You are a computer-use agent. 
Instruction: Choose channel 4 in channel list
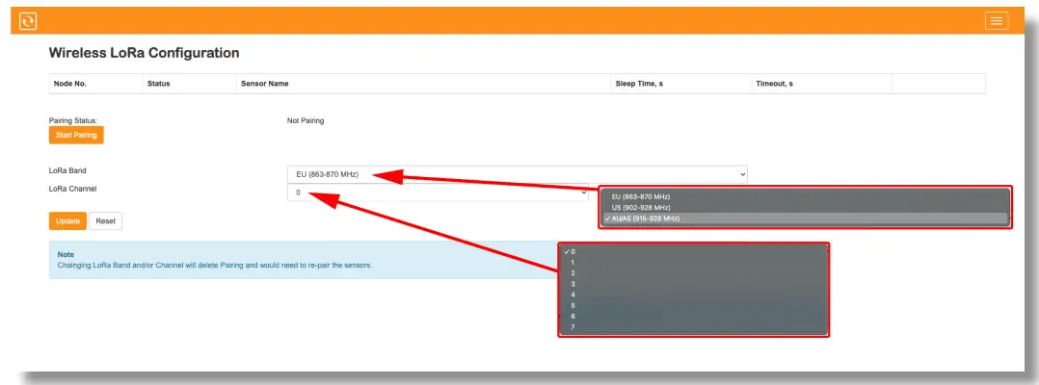coord(694,295)
